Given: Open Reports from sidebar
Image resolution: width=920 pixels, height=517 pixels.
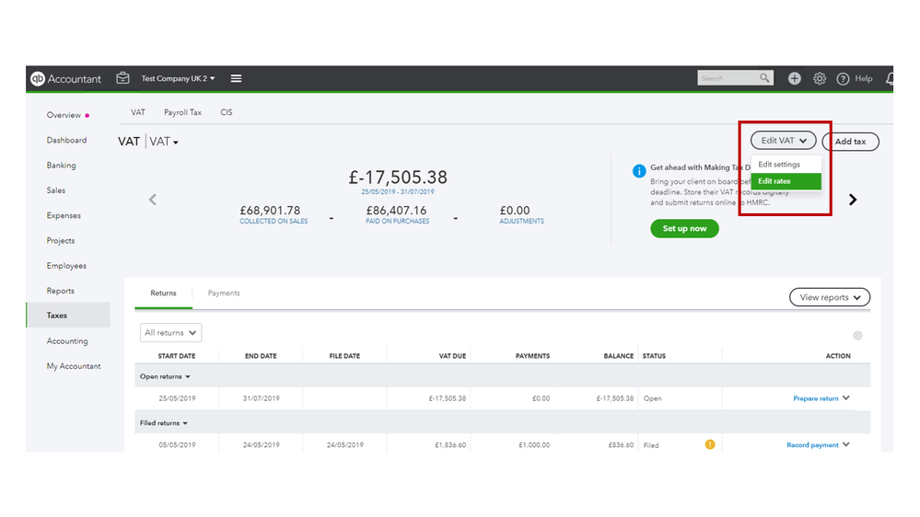Looking at the screenshot, I should pyautogui.click(x=61, y=291).
